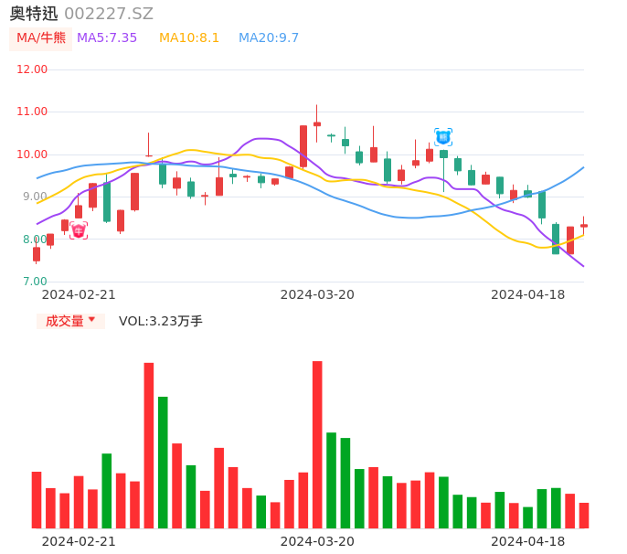The height and width of the screenshot is (554, 627).
Task: Click the blue bear marker icon
Action: (x=443, y=137)
